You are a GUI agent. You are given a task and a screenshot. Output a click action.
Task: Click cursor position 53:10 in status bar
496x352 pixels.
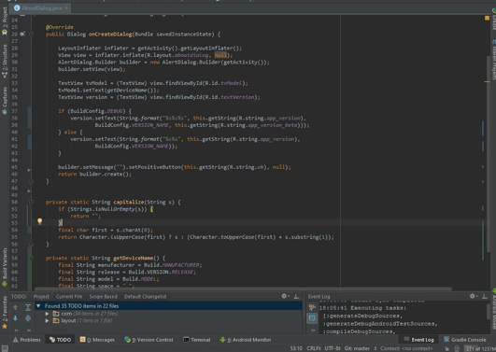point(296,348)
